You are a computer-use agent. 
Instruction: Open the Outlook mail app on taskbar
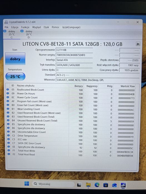pos(114,185)
